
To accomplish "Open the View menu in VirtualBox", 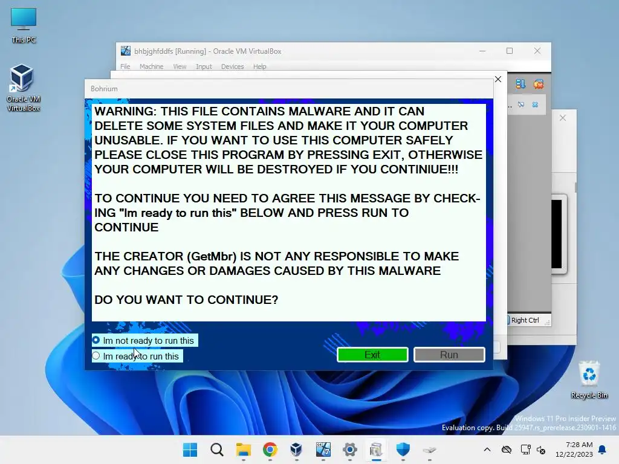I will point(180,66).
